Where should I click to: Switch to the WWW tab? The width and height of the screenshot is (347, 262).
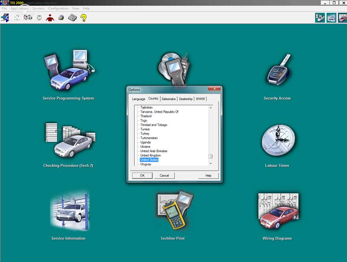point(200,99)
